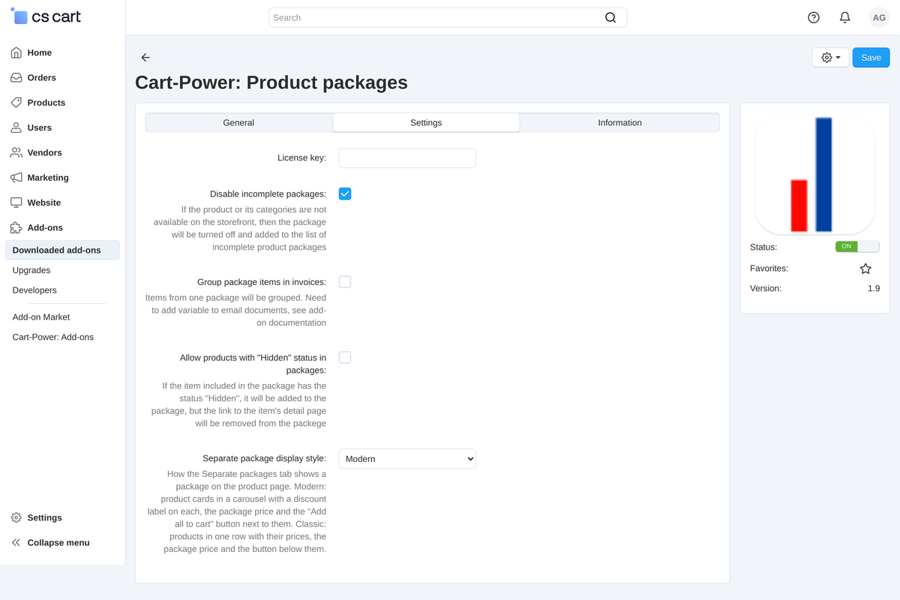Focus the top Search field

pyautogui.click(x=448, y=17)
